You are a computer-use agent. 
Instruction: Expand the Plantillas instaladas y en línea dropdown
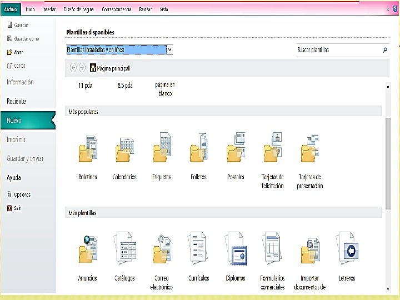170,50
